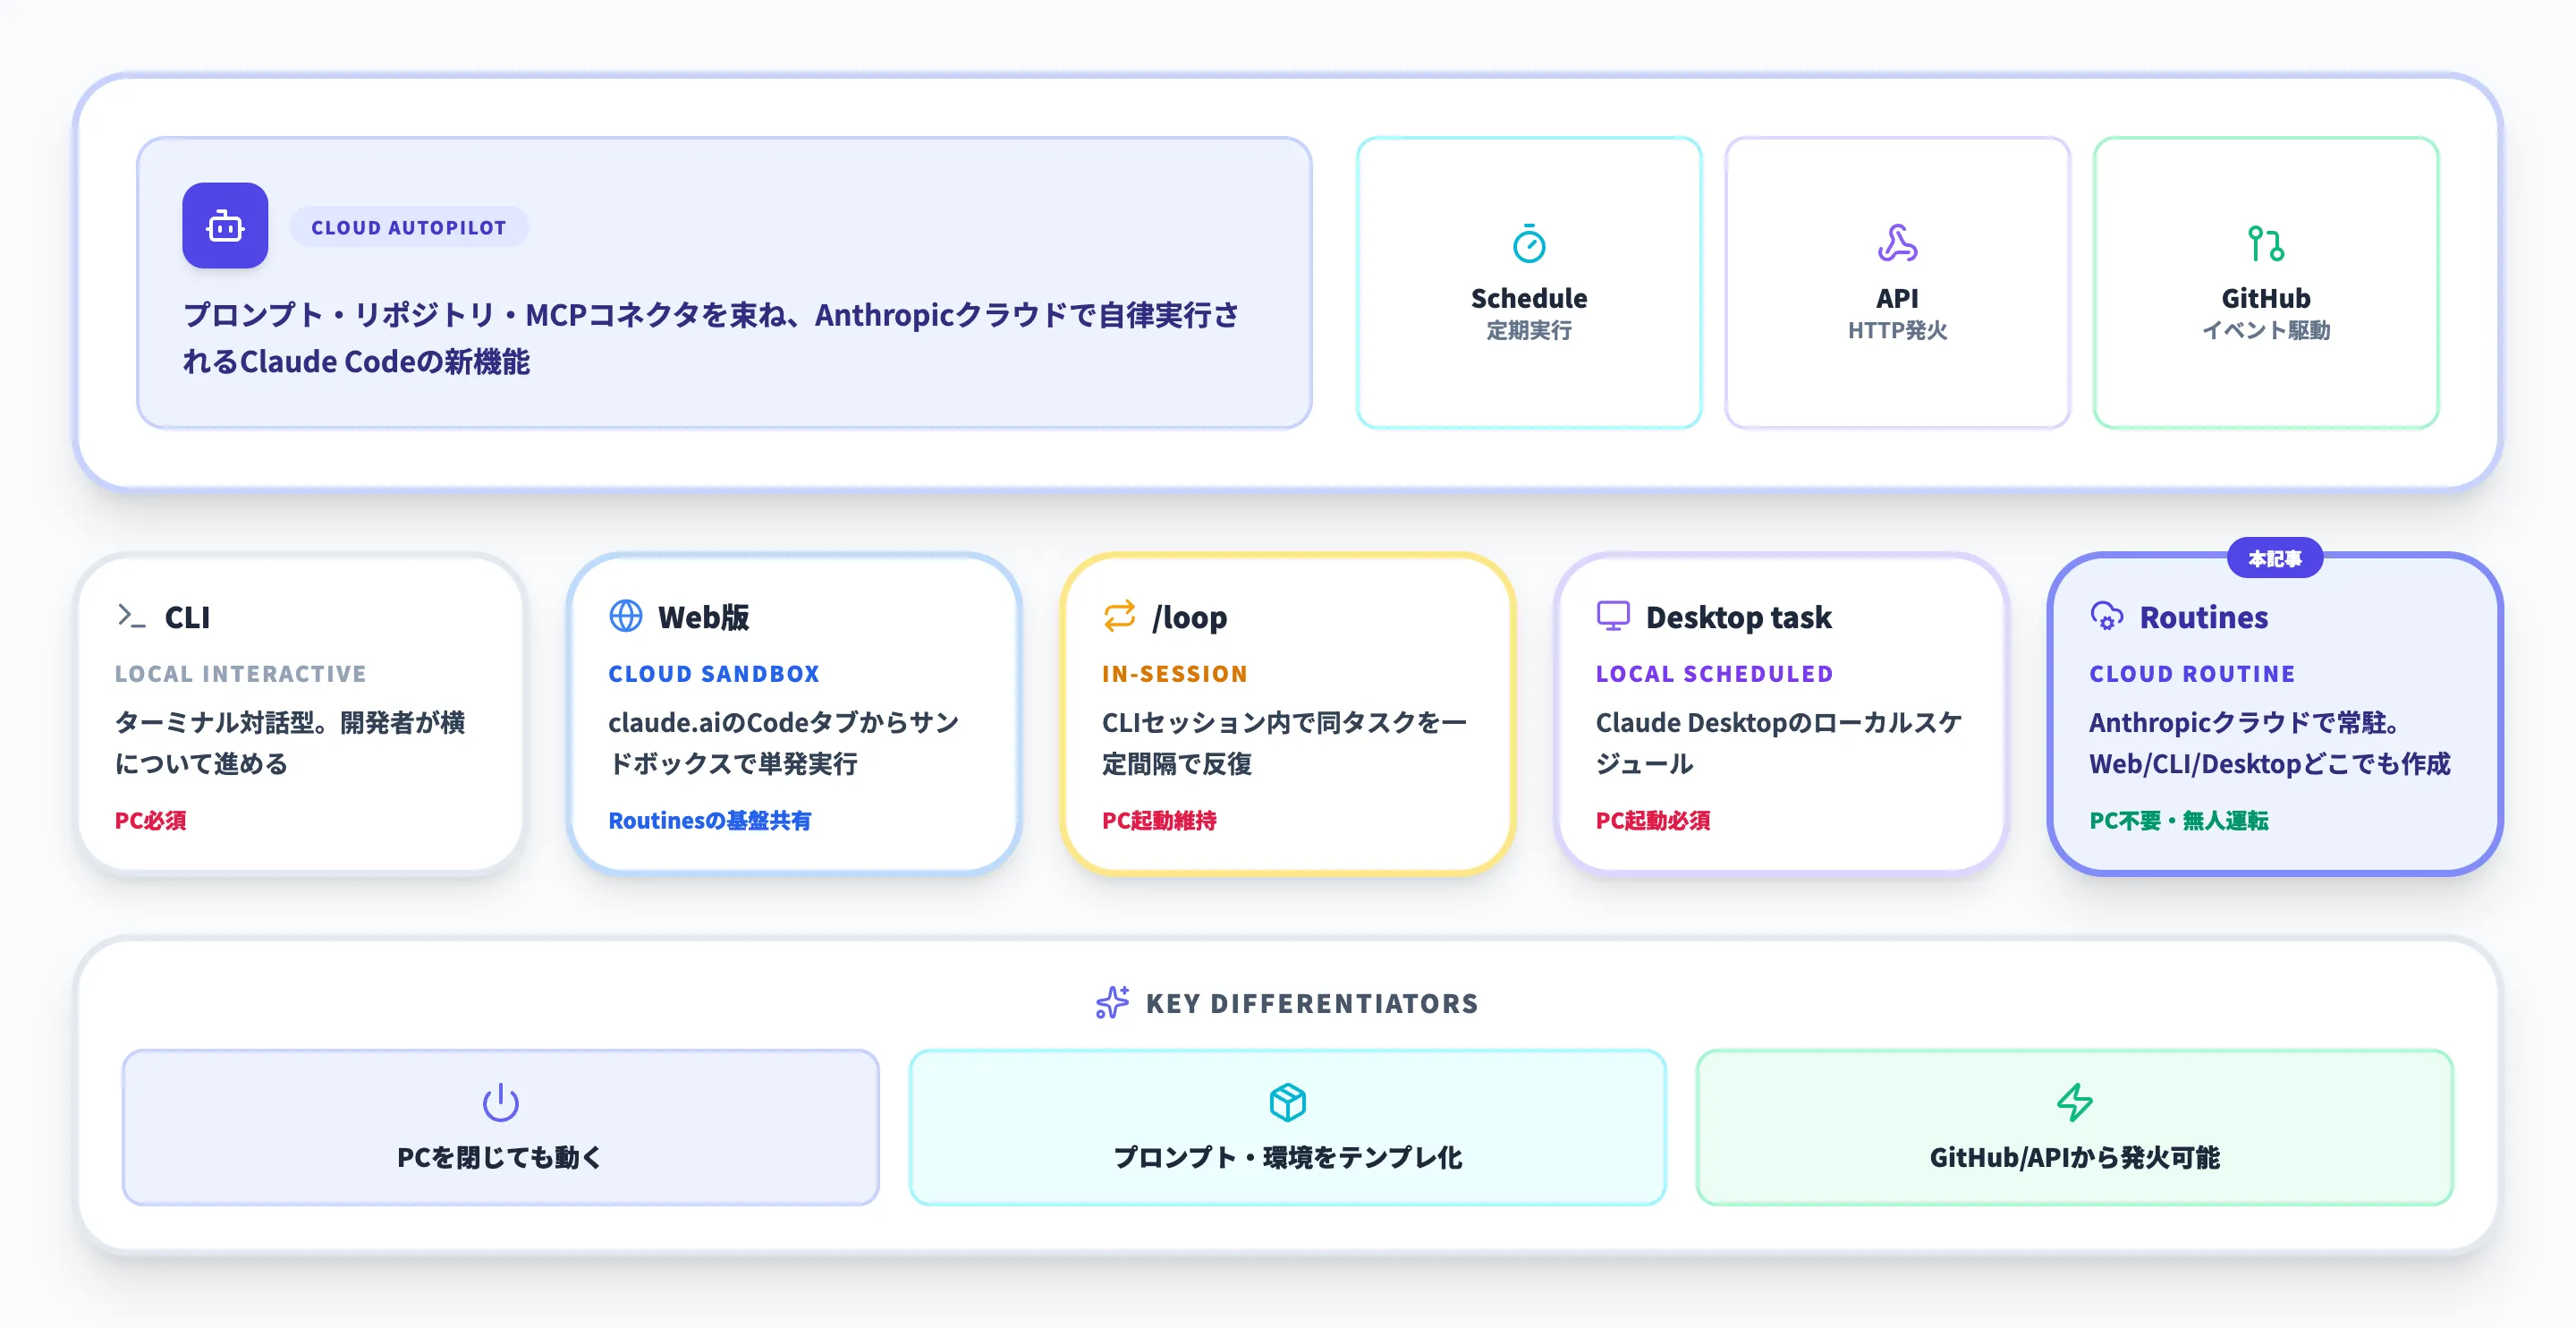Click the 定期実行 subtitle

1528,330
